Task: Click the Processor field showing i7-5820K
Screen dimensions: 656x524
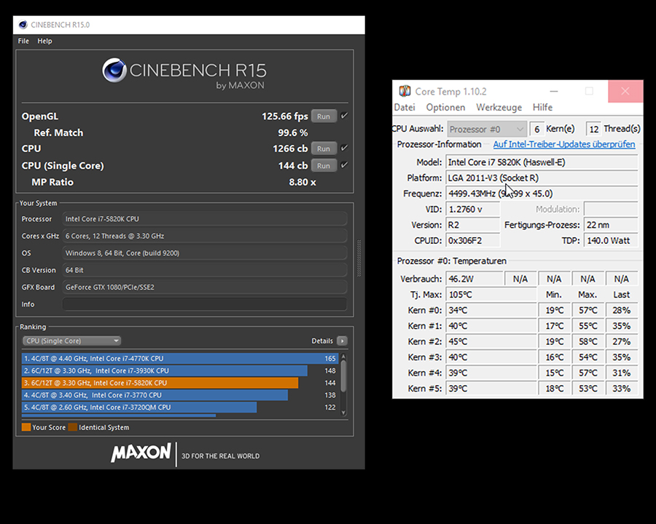Action: click(205, 219)
